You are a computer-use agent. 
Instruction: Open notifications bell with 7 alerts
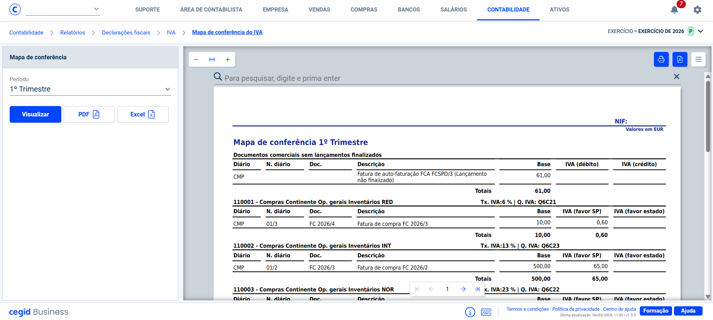[x=674, y=10]
